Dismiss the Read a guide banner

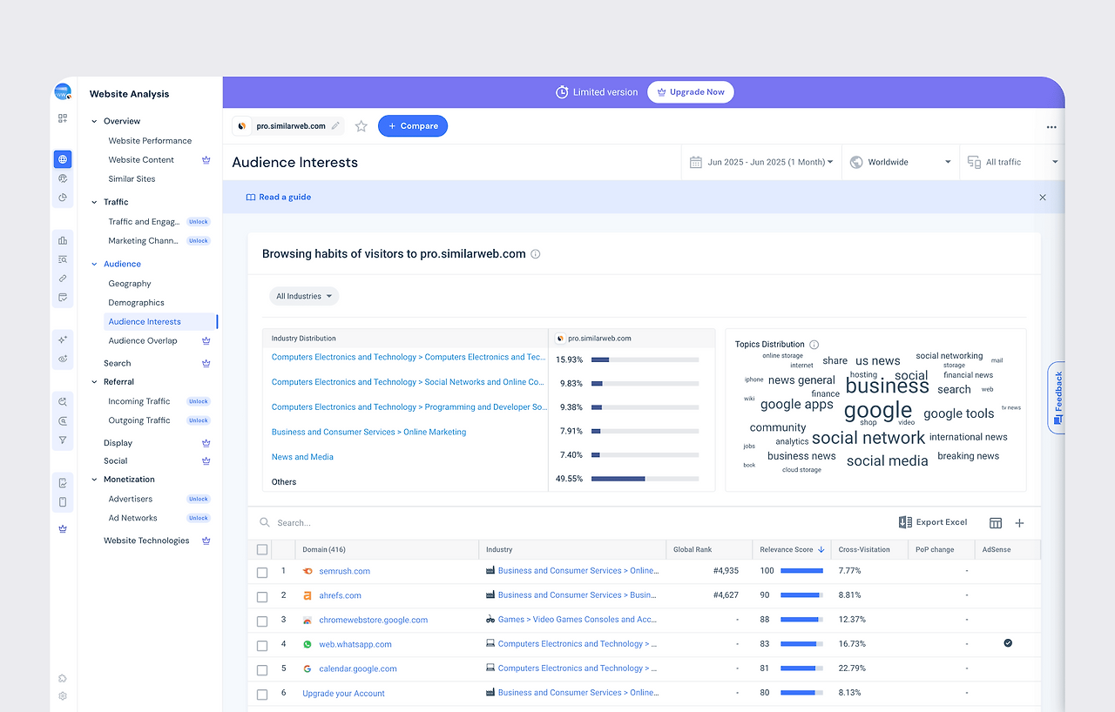[x=1043, y=198]
